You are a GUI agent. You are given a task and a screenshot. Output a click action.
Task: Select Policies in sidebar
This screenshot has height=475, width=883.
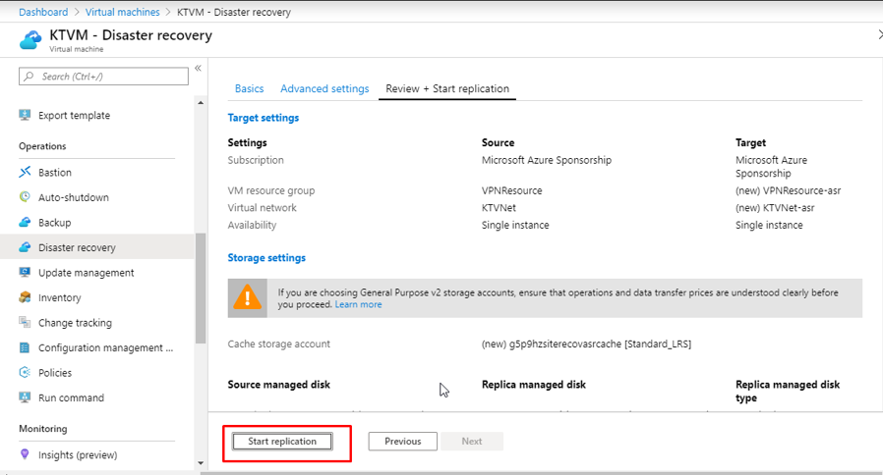[x=55, y=373]
